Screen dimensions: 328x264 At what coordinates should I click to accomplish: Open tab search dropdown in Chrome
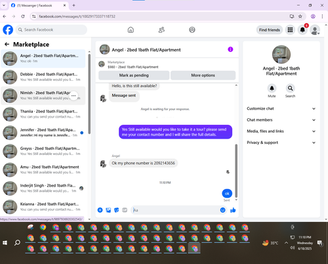click(4, 5)
